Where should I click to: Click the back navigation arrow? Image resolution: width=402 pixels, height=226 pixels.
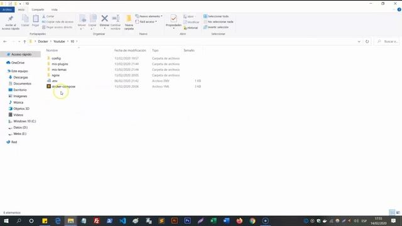click(5, 41)
